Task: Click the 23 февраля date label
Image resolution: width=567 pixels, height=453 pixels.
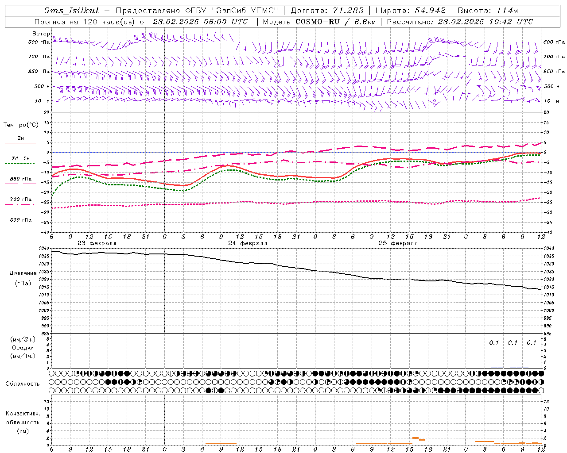Action: coord(97,243)
